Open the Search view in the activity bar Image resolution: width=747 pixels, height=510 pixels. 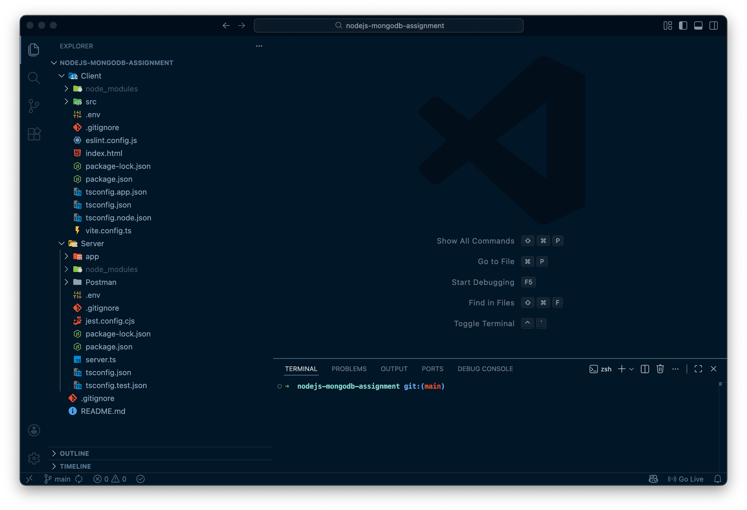click(x=34, y=77)
